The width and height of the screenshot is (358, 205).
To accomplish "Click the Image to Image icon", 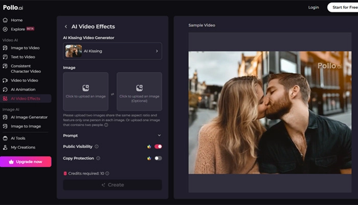I will [5, 126].
